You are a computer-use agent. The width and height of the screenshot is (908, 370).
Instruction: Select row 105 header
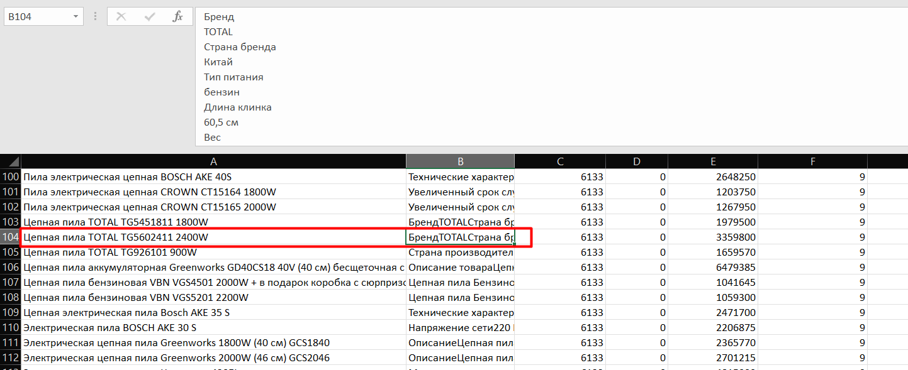(11, 252)
